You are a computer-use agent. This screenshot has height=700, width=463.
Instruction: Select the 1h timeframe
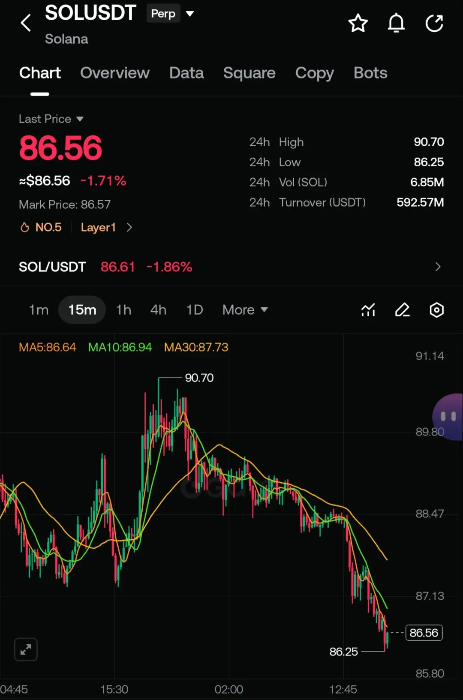(123, 309)
